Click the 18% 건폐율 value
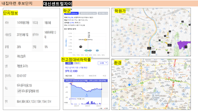 coord(46,47)
